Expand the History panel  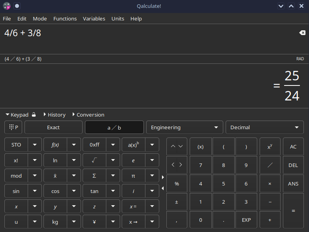click(54, 115)
